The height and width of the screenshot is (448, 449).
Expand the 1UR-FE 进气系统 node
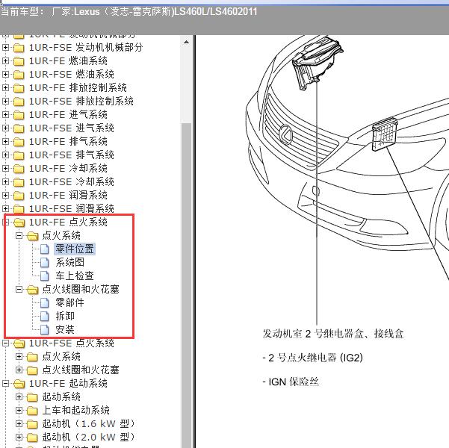pos(5,114)
